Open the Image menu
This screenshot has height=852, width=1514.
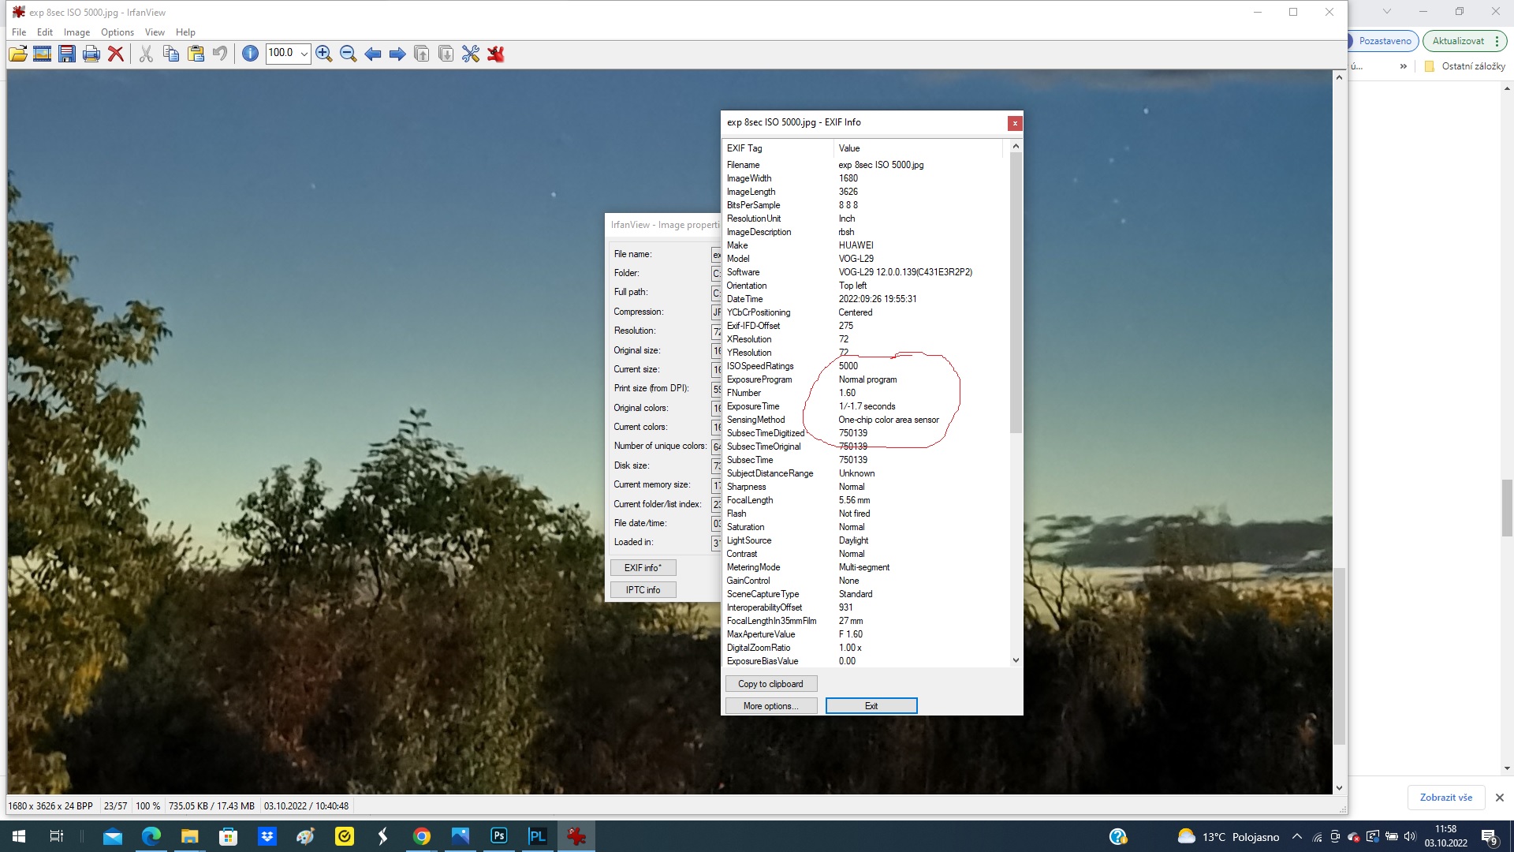76,32
